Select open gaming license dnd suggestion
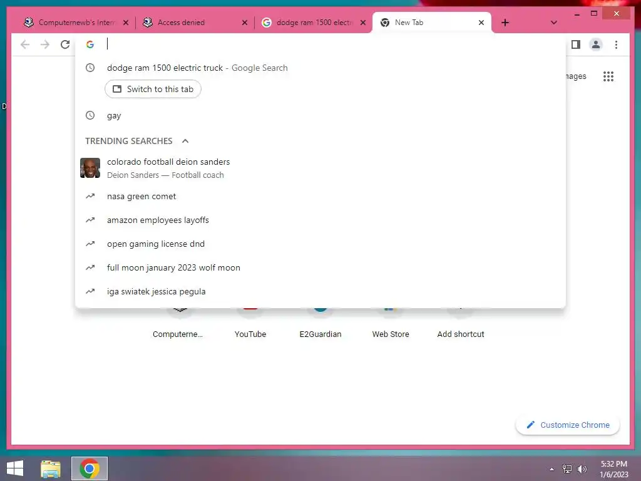641x481 pixels. [x=320, y=244]
